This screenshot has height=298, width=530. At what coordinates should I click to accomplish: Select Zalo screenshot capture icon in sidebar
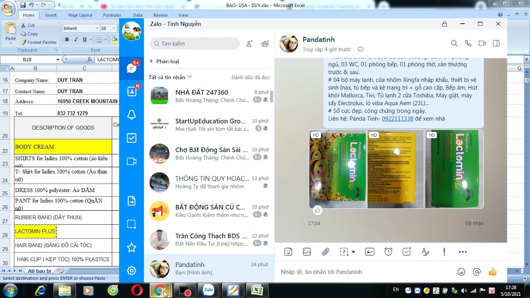point(132,224)
